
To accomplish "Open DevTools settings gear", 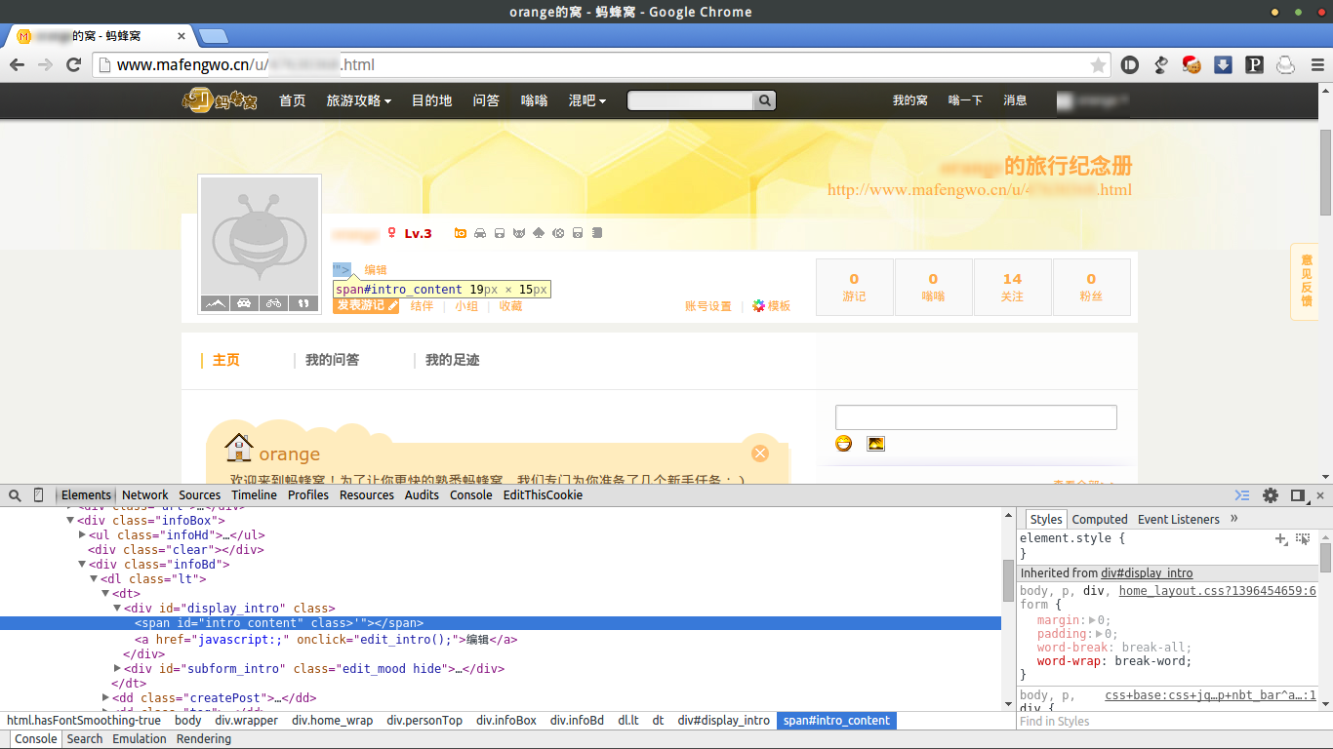I will tap(1271, 495).
